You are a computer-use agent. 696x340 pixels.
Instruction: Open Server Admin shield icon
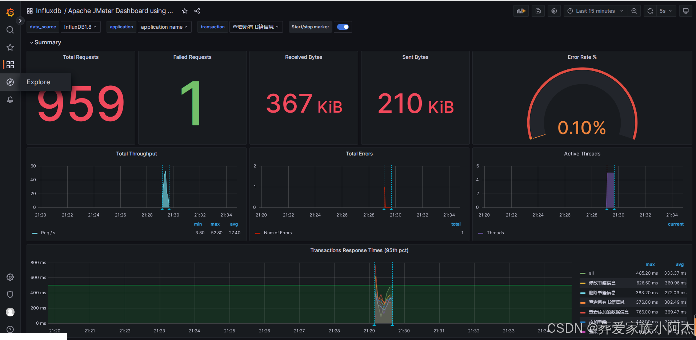[10, 295]
